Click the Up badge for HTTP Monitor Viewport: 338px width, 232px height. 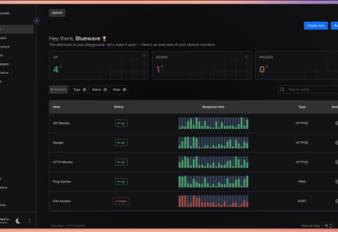(x=121, y=162)
